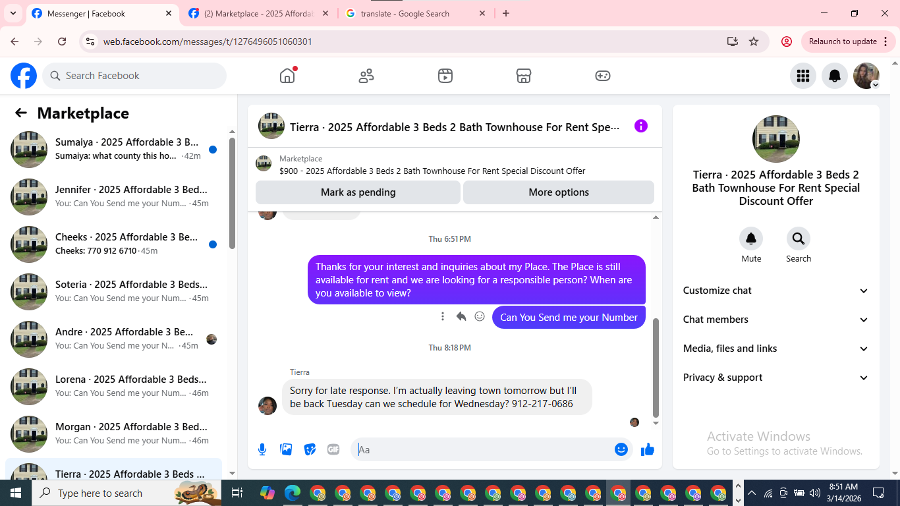Open the Windows notification center
Viewport: 900px width, 506px height.
point(878,493)
